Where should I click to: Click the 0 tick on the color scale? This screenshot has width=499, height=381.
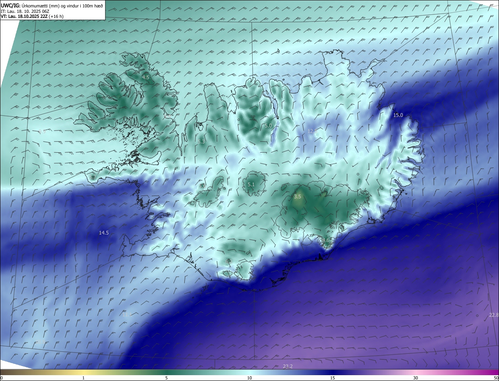click(2, 378)
